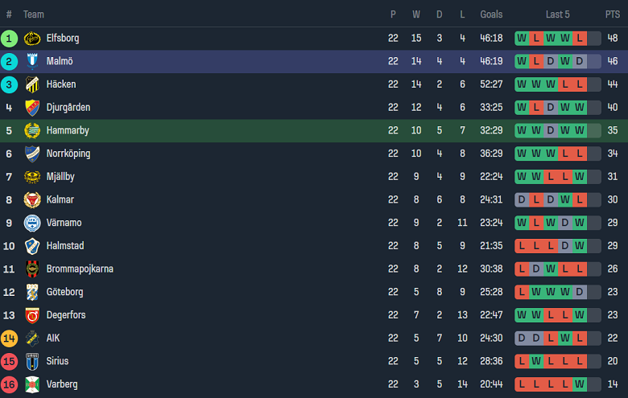Image resolution: width=628 pixels, height=398 pixels.
Task: Select the Varberg team name
Action: click(x=62, y=384)
